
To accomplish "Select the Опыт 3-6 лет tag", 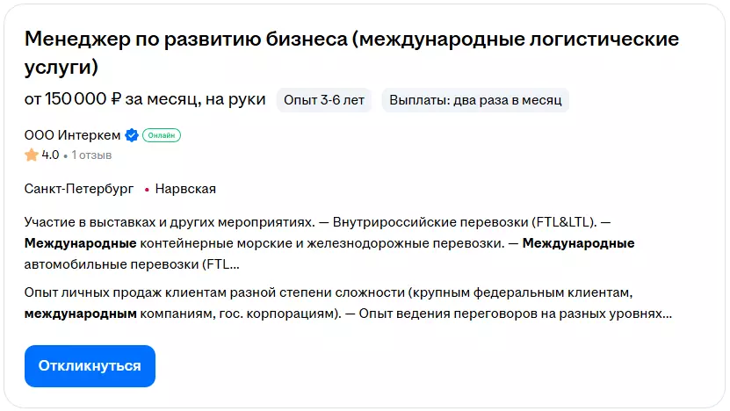I will (x=324, y=100).
